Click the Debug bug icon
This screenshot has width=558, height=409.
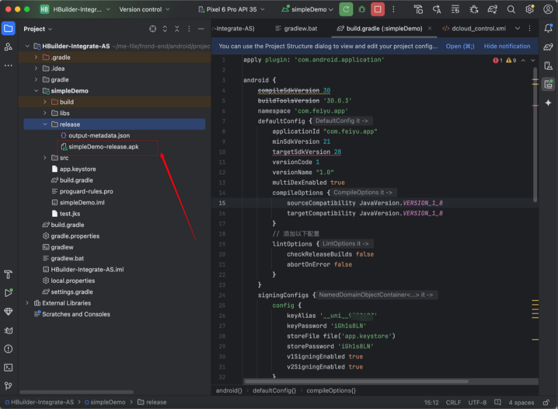pyautogui.click(x=362, y=9)
